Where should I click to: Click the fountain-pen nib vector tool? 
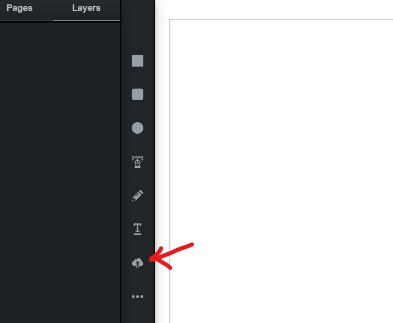(x=137, y=161)
